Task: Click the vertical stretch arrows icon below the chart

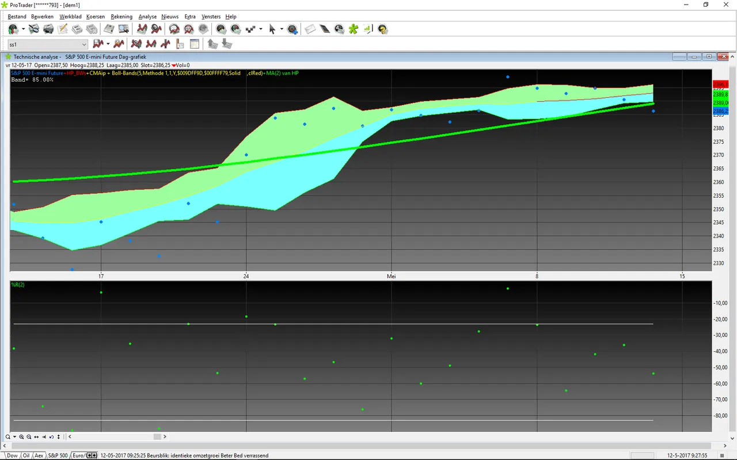Action: pyautogui.click(x=58, y=437)
